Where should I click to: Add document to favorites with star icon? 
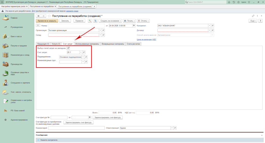(x=49, y=16)
